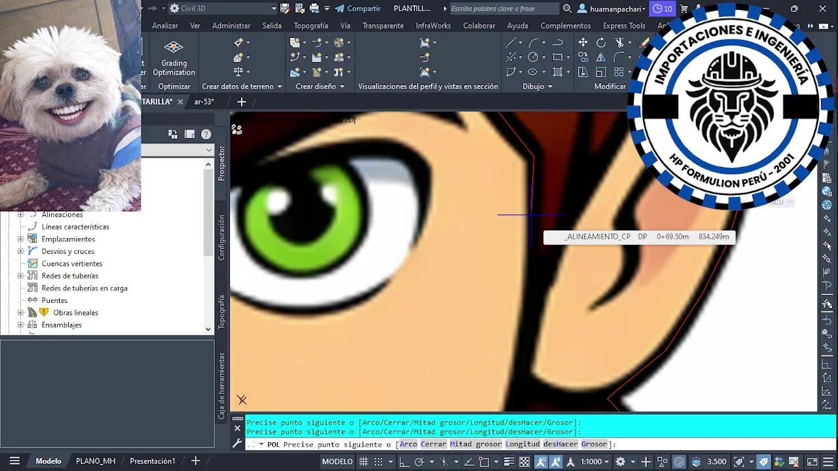Toggle MODELO model space button
This screenshot has height=471, width=838.
coord(337,461)
